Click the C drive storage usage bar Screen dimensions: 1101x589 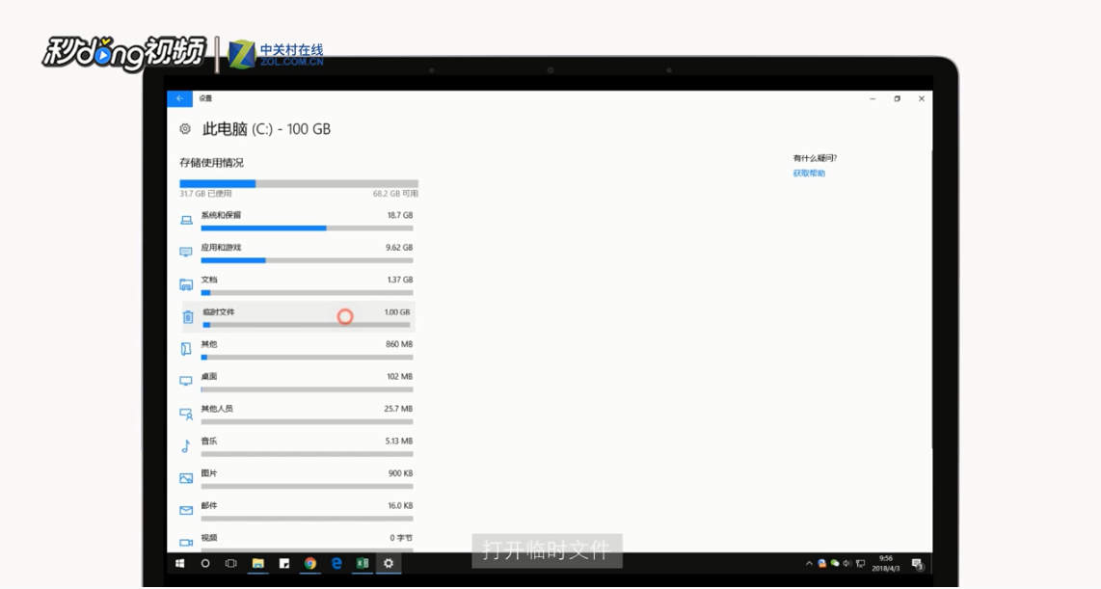[x=299, y=183]
